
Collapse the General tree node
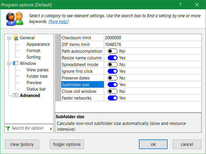(x=9, y=38)
